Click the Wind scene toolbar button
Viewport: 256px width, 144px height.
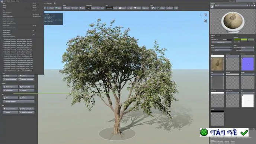pyautogui.click(x=74, y=8)
